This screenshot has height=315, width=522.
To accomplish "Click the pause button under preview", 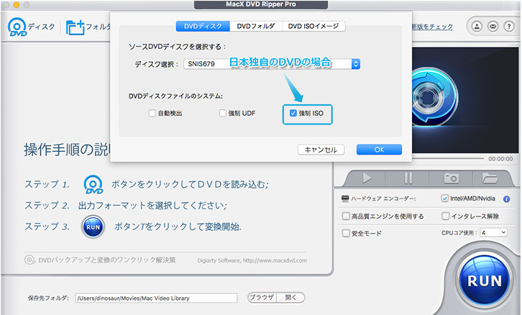I will (x=408, y=178).
